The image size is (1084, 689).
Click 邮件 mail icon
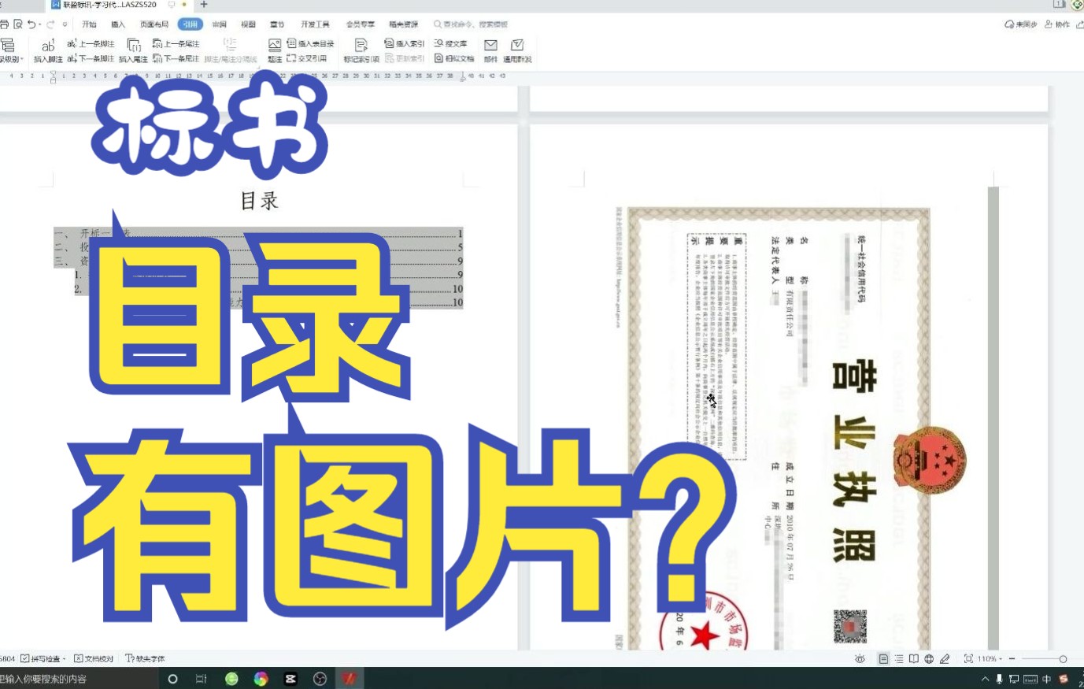(490, 51)
